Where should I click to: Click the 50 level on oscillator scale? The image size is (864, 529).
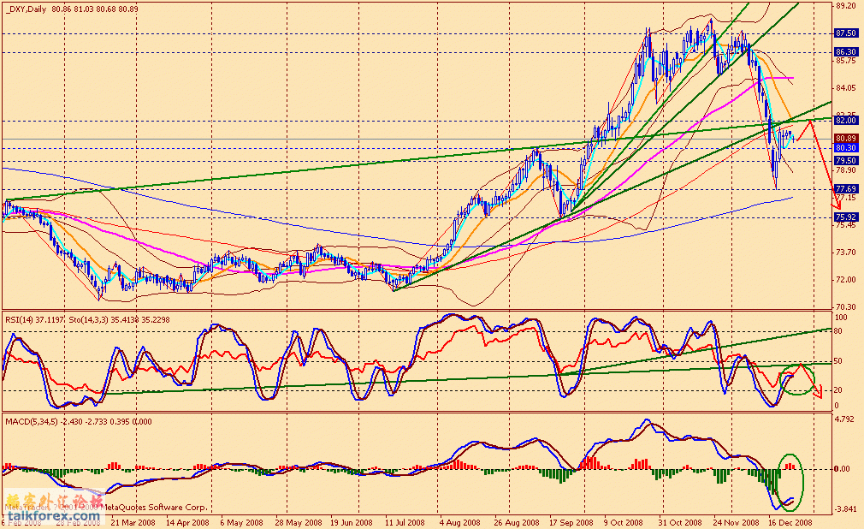838,361
